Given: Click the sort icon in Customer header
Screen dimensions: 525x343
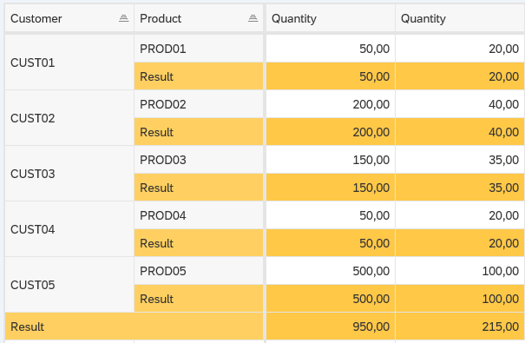Looking at the screenshot, I should click(x=123, y=18).
